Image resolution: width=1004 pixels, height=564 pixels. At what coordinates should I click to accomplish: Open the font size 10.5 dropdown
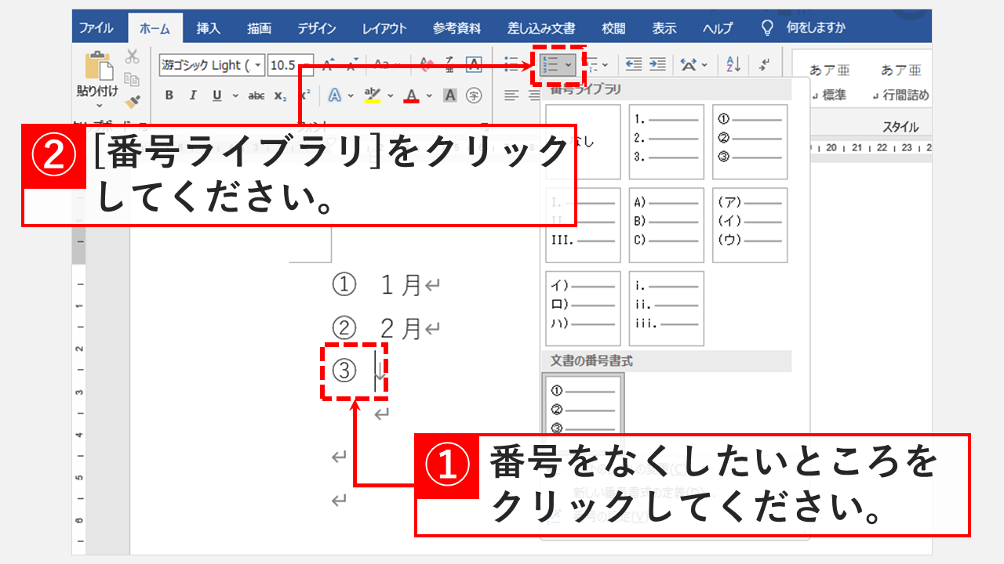[x=307, y=65]
